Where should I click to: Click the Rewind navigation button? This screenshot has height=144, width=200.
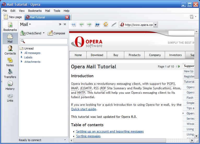[73, 24]
